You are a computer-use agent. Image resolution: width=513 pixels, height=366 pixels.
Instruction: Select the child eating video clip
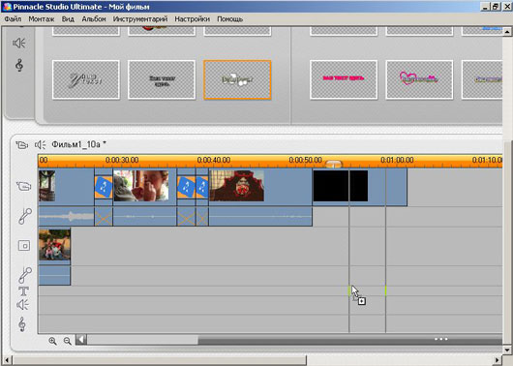[x=144, y=187]
